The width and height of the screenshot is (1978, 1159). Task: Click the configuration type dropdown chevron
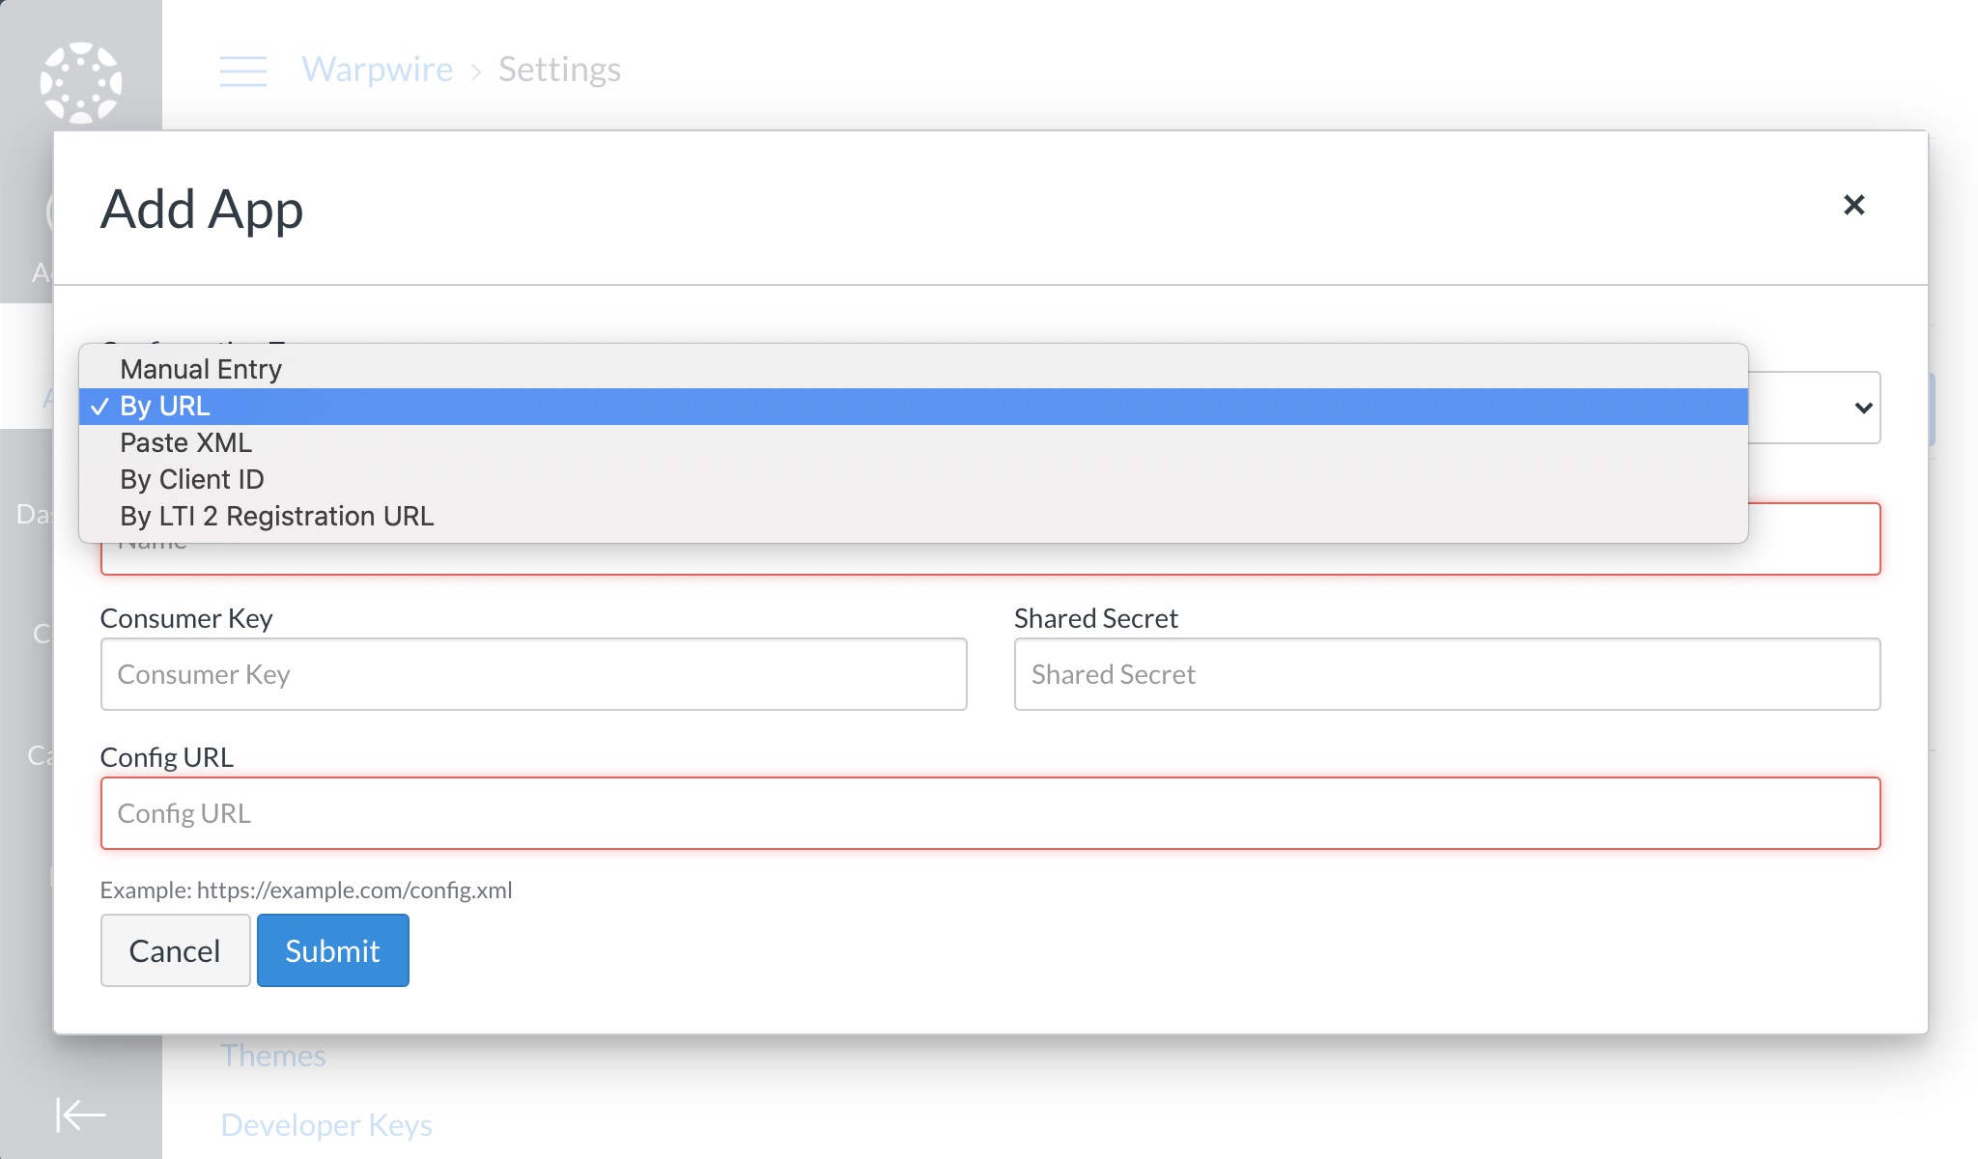tap(1863, 408)
